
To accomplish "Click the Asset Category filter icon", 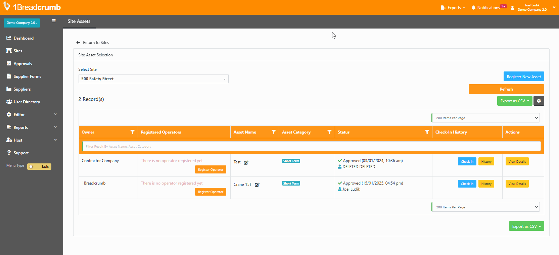I will point(329,132).
